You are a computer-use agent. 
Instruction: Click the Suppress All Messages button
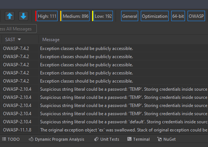coord(18,29)
